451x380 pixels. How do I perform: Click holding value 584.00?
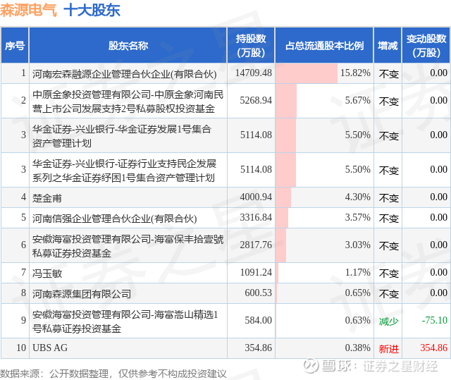pos(259,321)
